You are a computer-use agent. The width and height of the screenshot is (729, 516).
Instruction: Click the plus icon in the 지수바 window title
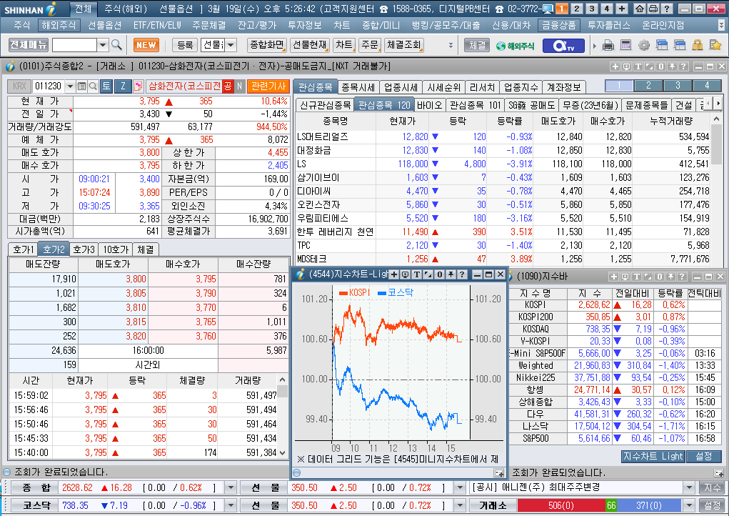tap(614, 277)
